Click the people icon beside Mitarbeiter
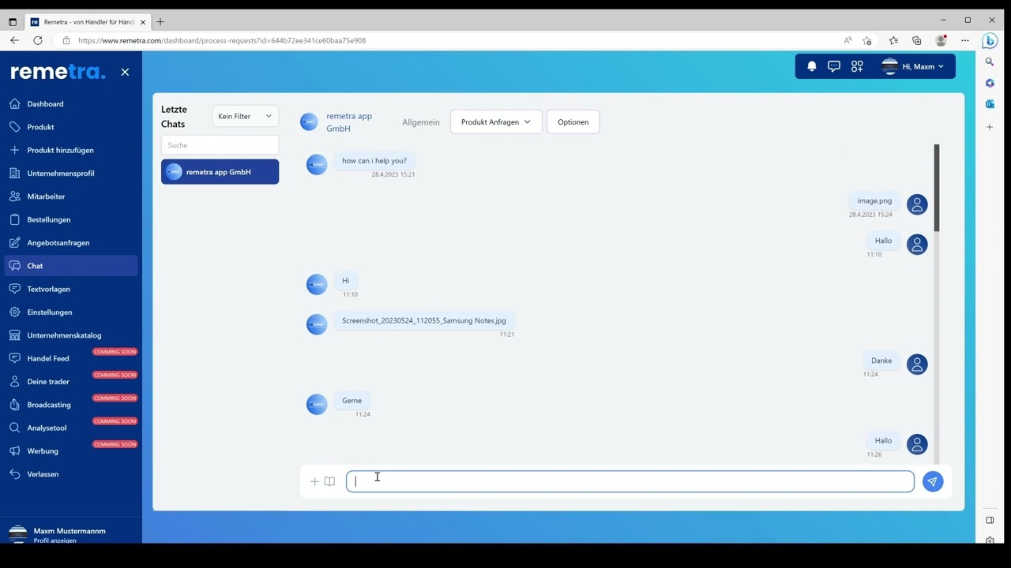This screenshot has height=568, width=1011. click(14, 196)
